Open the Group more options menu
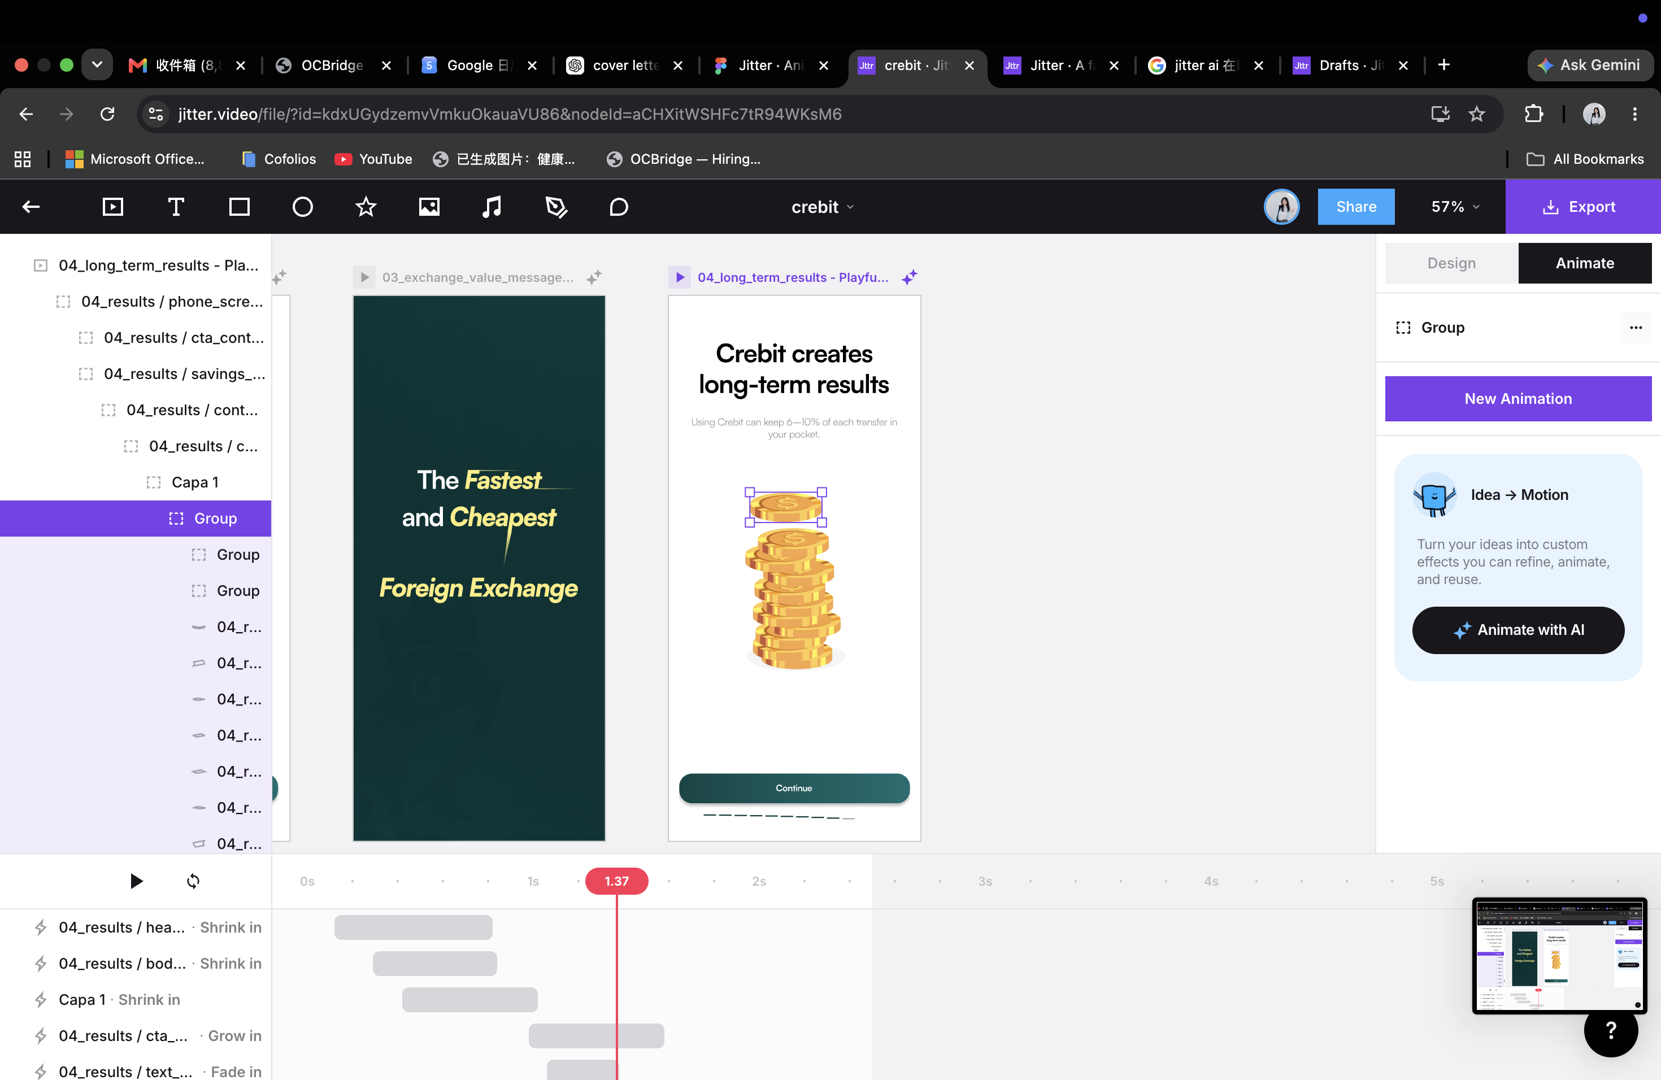Screen dimensions: 1661x1080 pos(1636,327)
